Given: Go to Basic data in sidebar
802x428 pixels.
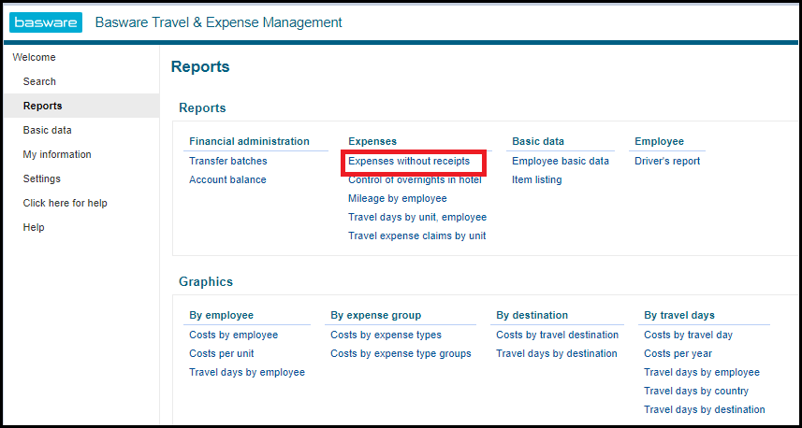Looking at the screenshot, I should click(x=47, y=130).
